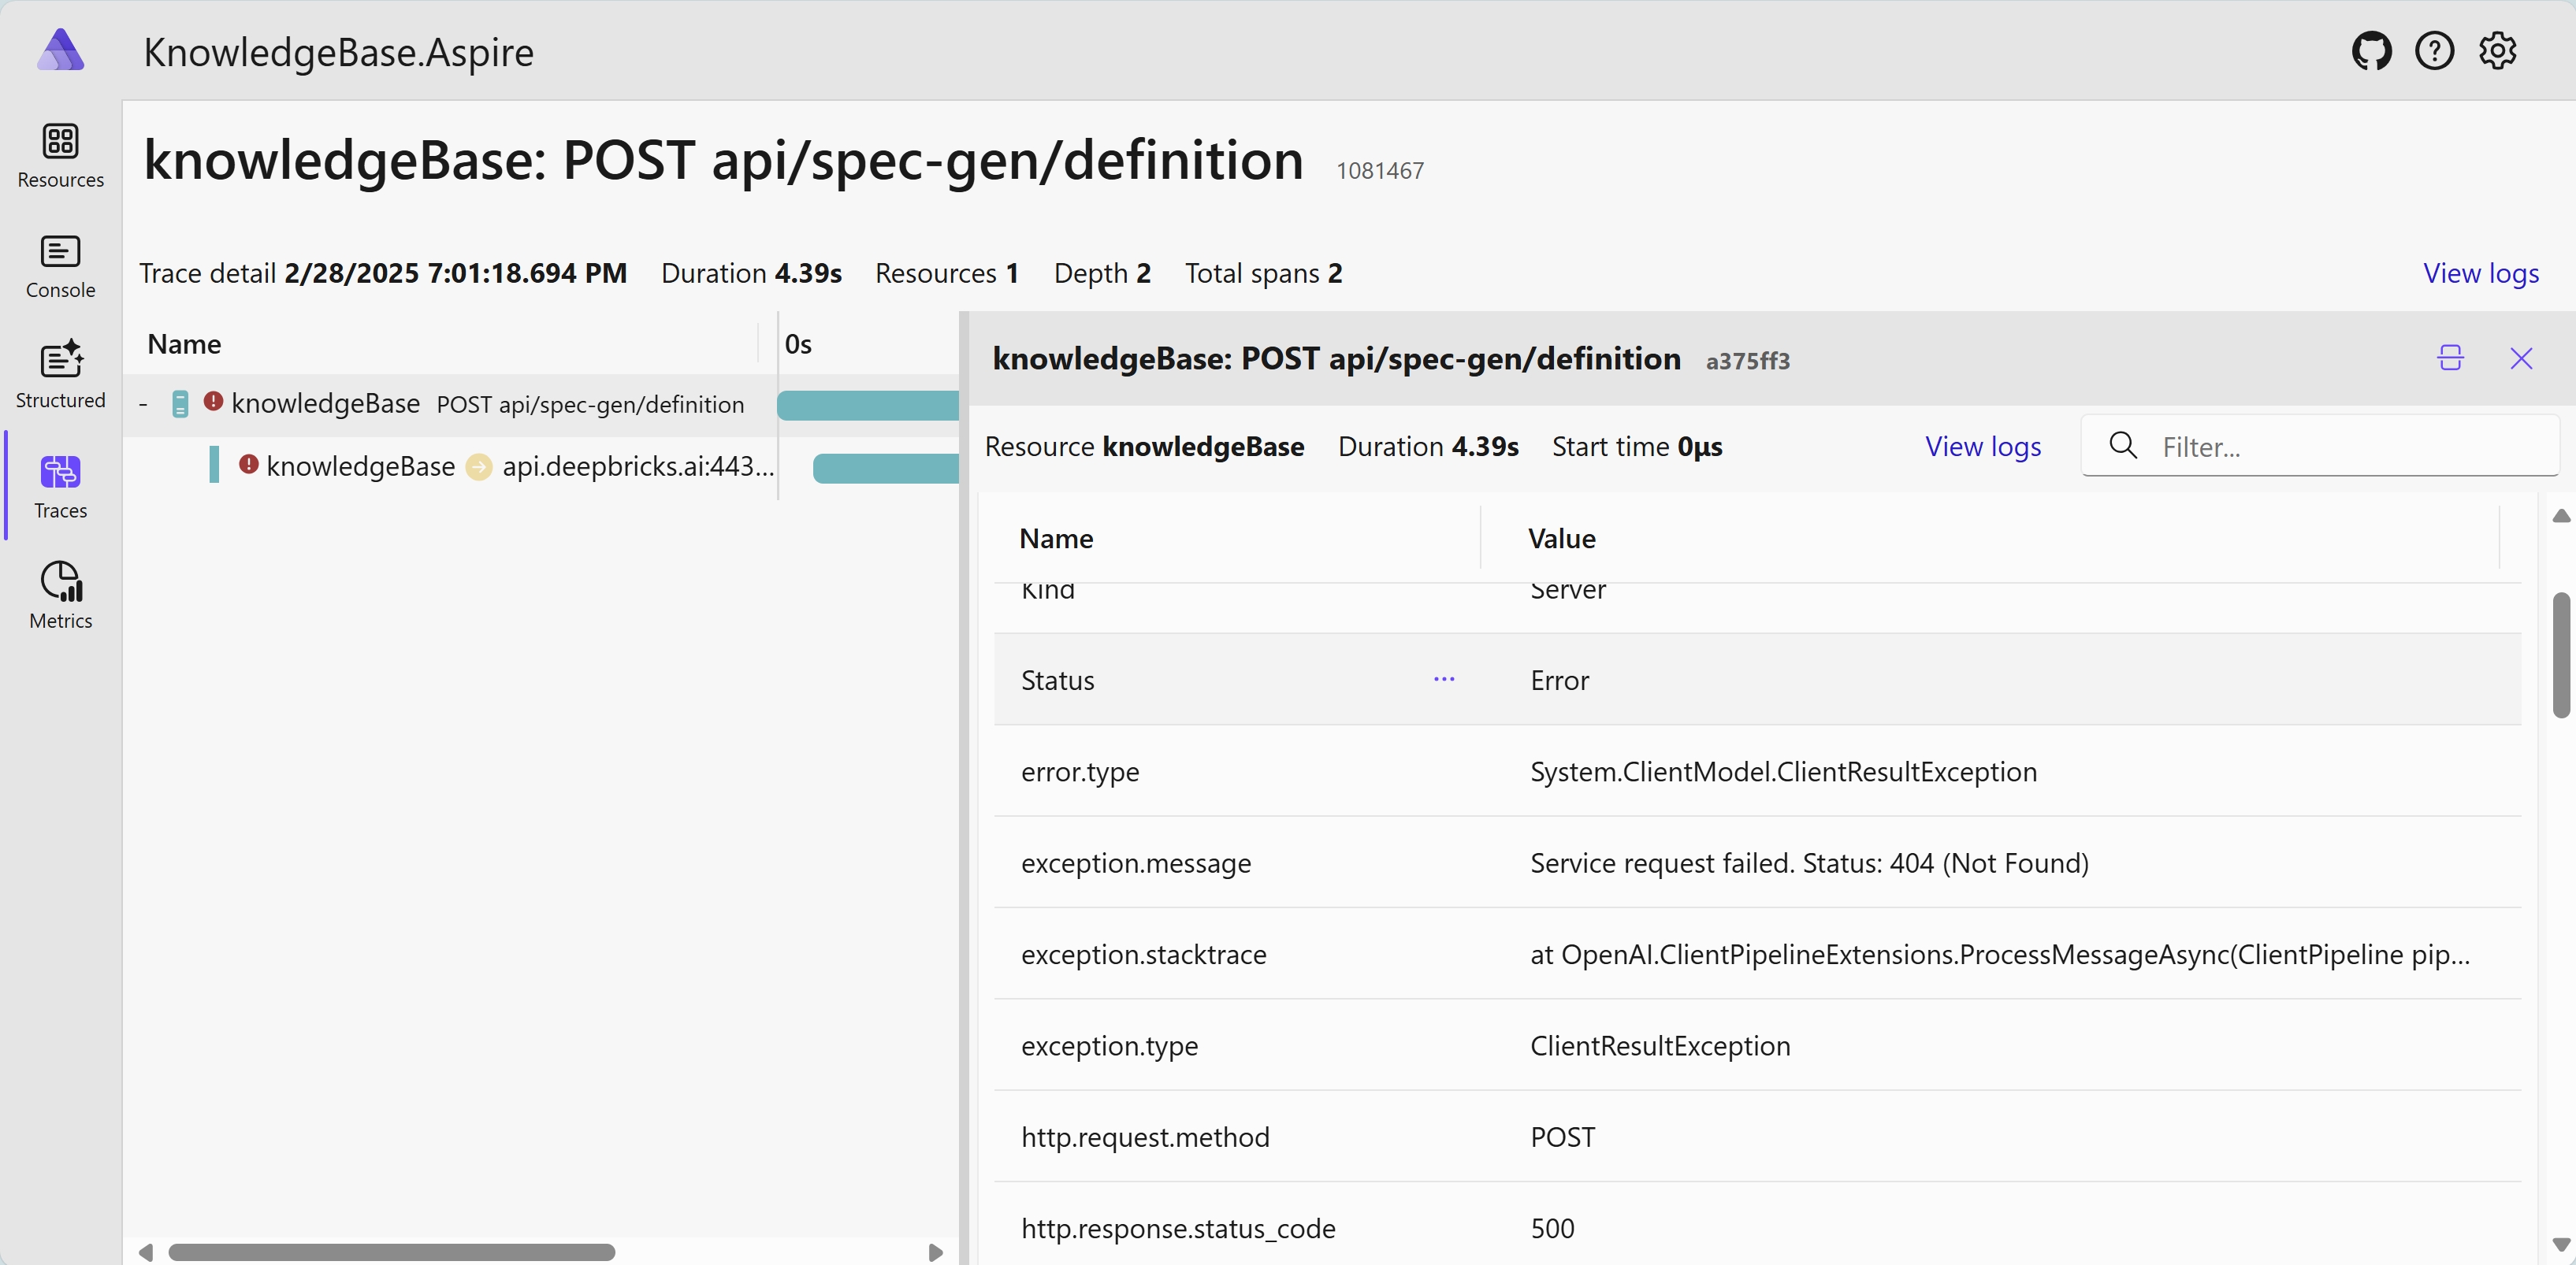Click System.ClientModel.ClientResultException value

tap(1783, 771)
